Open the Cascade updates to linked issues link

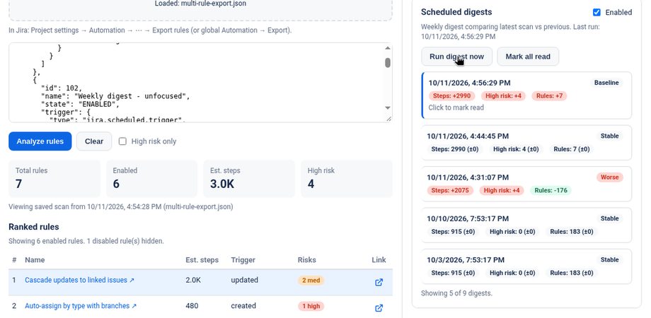(79, 281)
